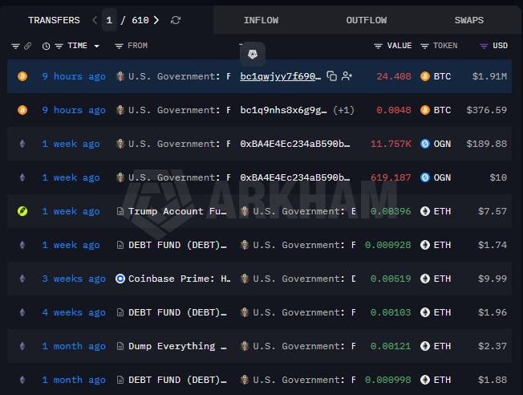Click the Coinbase logo in Coinbase Prime row
523x395 pixels.
[120, 279]
